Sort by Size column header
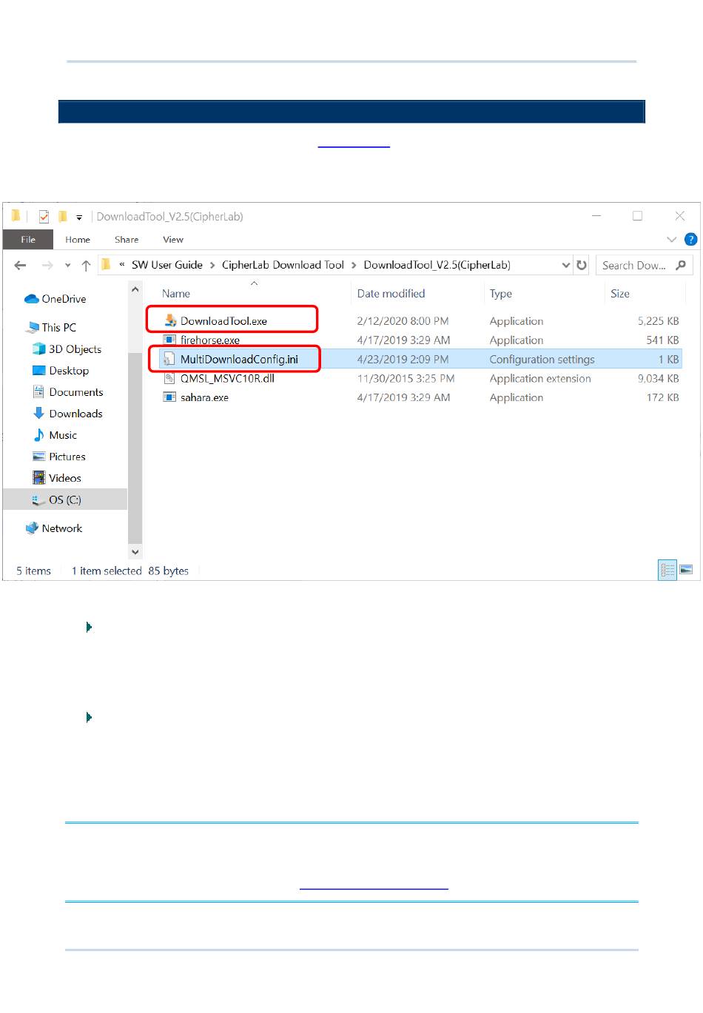 point(620,294)
